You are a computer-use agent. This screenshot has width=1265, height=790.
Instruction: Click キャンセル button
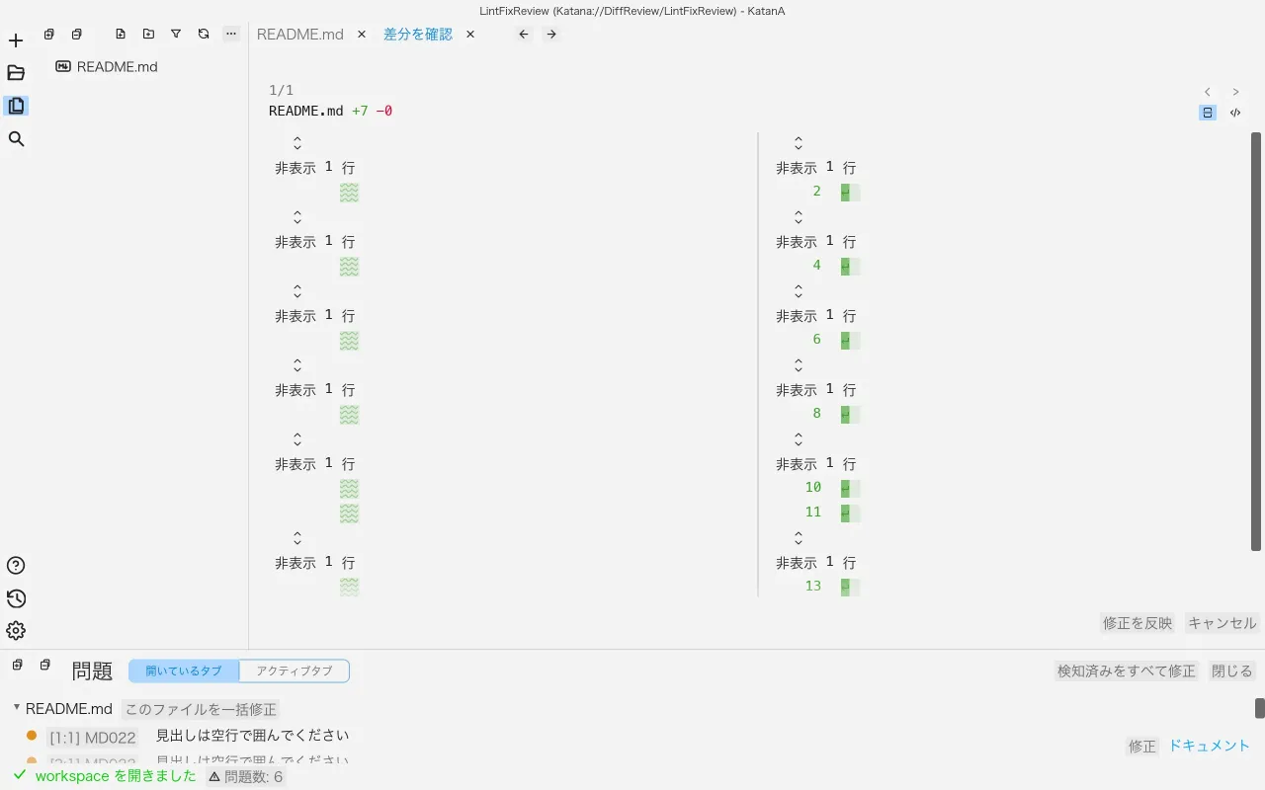[1223, 623]
